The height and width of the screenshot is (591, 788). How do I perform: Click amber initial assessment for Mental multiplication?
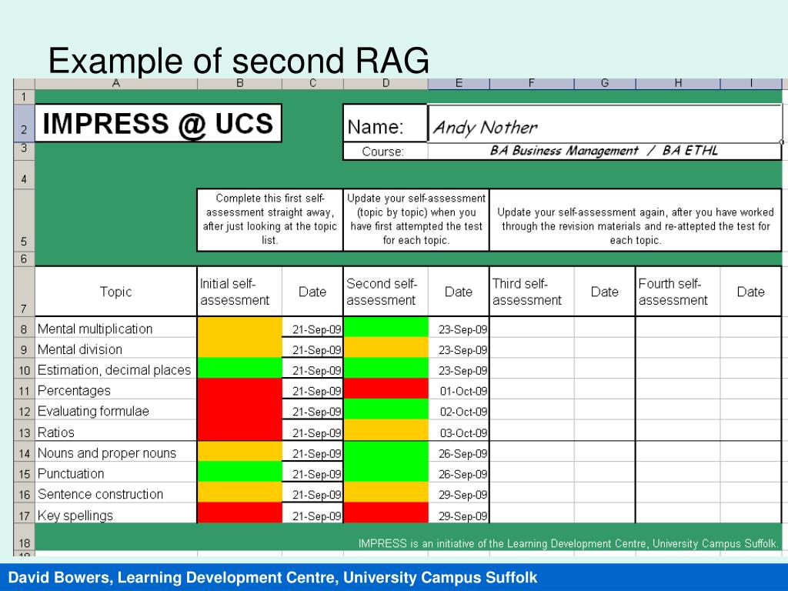coord(240,327)
